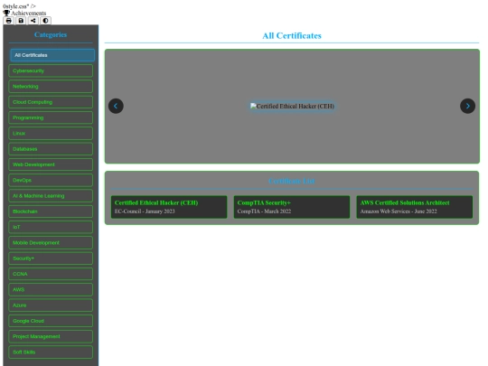Click the Achievements trophy icon
488x366 pixels.
pyautogui.click(x=6, y=13)
